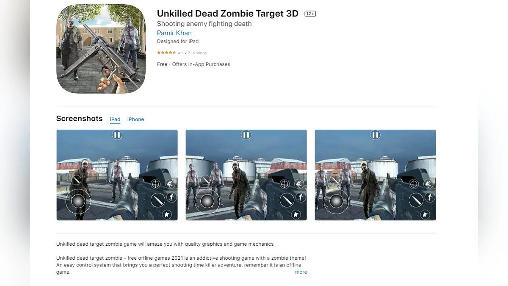Tap the pause icon in first screenshot

117,135
